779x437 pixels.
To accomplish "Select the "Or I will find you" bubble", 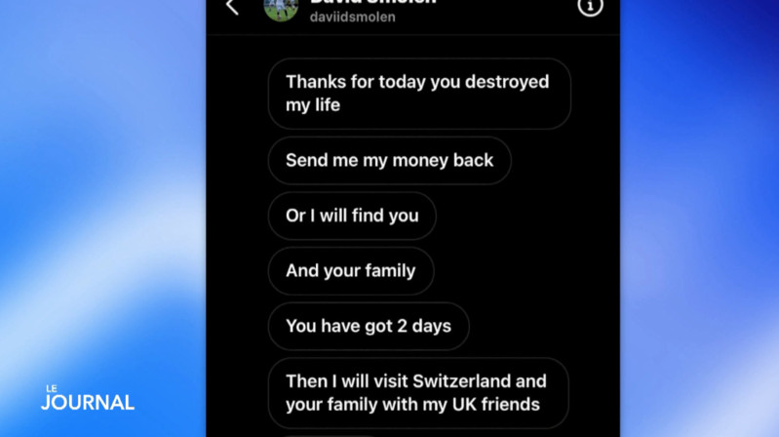I will click(352, 216).
